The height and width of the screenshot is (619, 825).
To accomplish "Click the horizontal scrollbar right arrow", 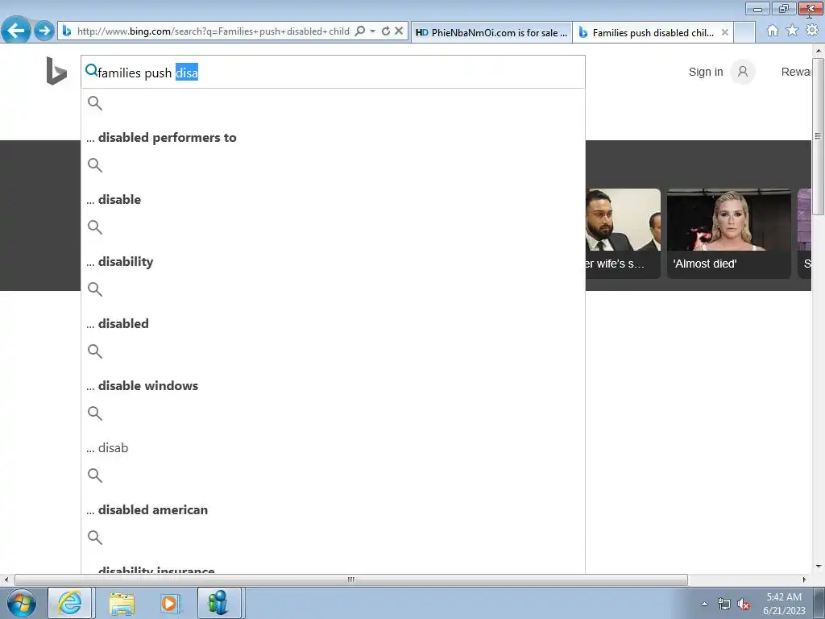I will [x=805, y=580].
